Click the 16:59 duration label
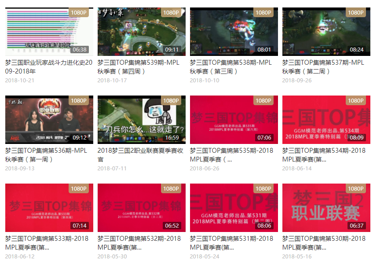Image resolution: width=373 pixels, height=265 pixels. [172, 138]
